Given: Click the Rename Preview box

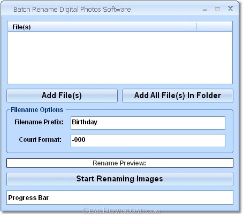Looking at the screenshot, I should (120, 163).
